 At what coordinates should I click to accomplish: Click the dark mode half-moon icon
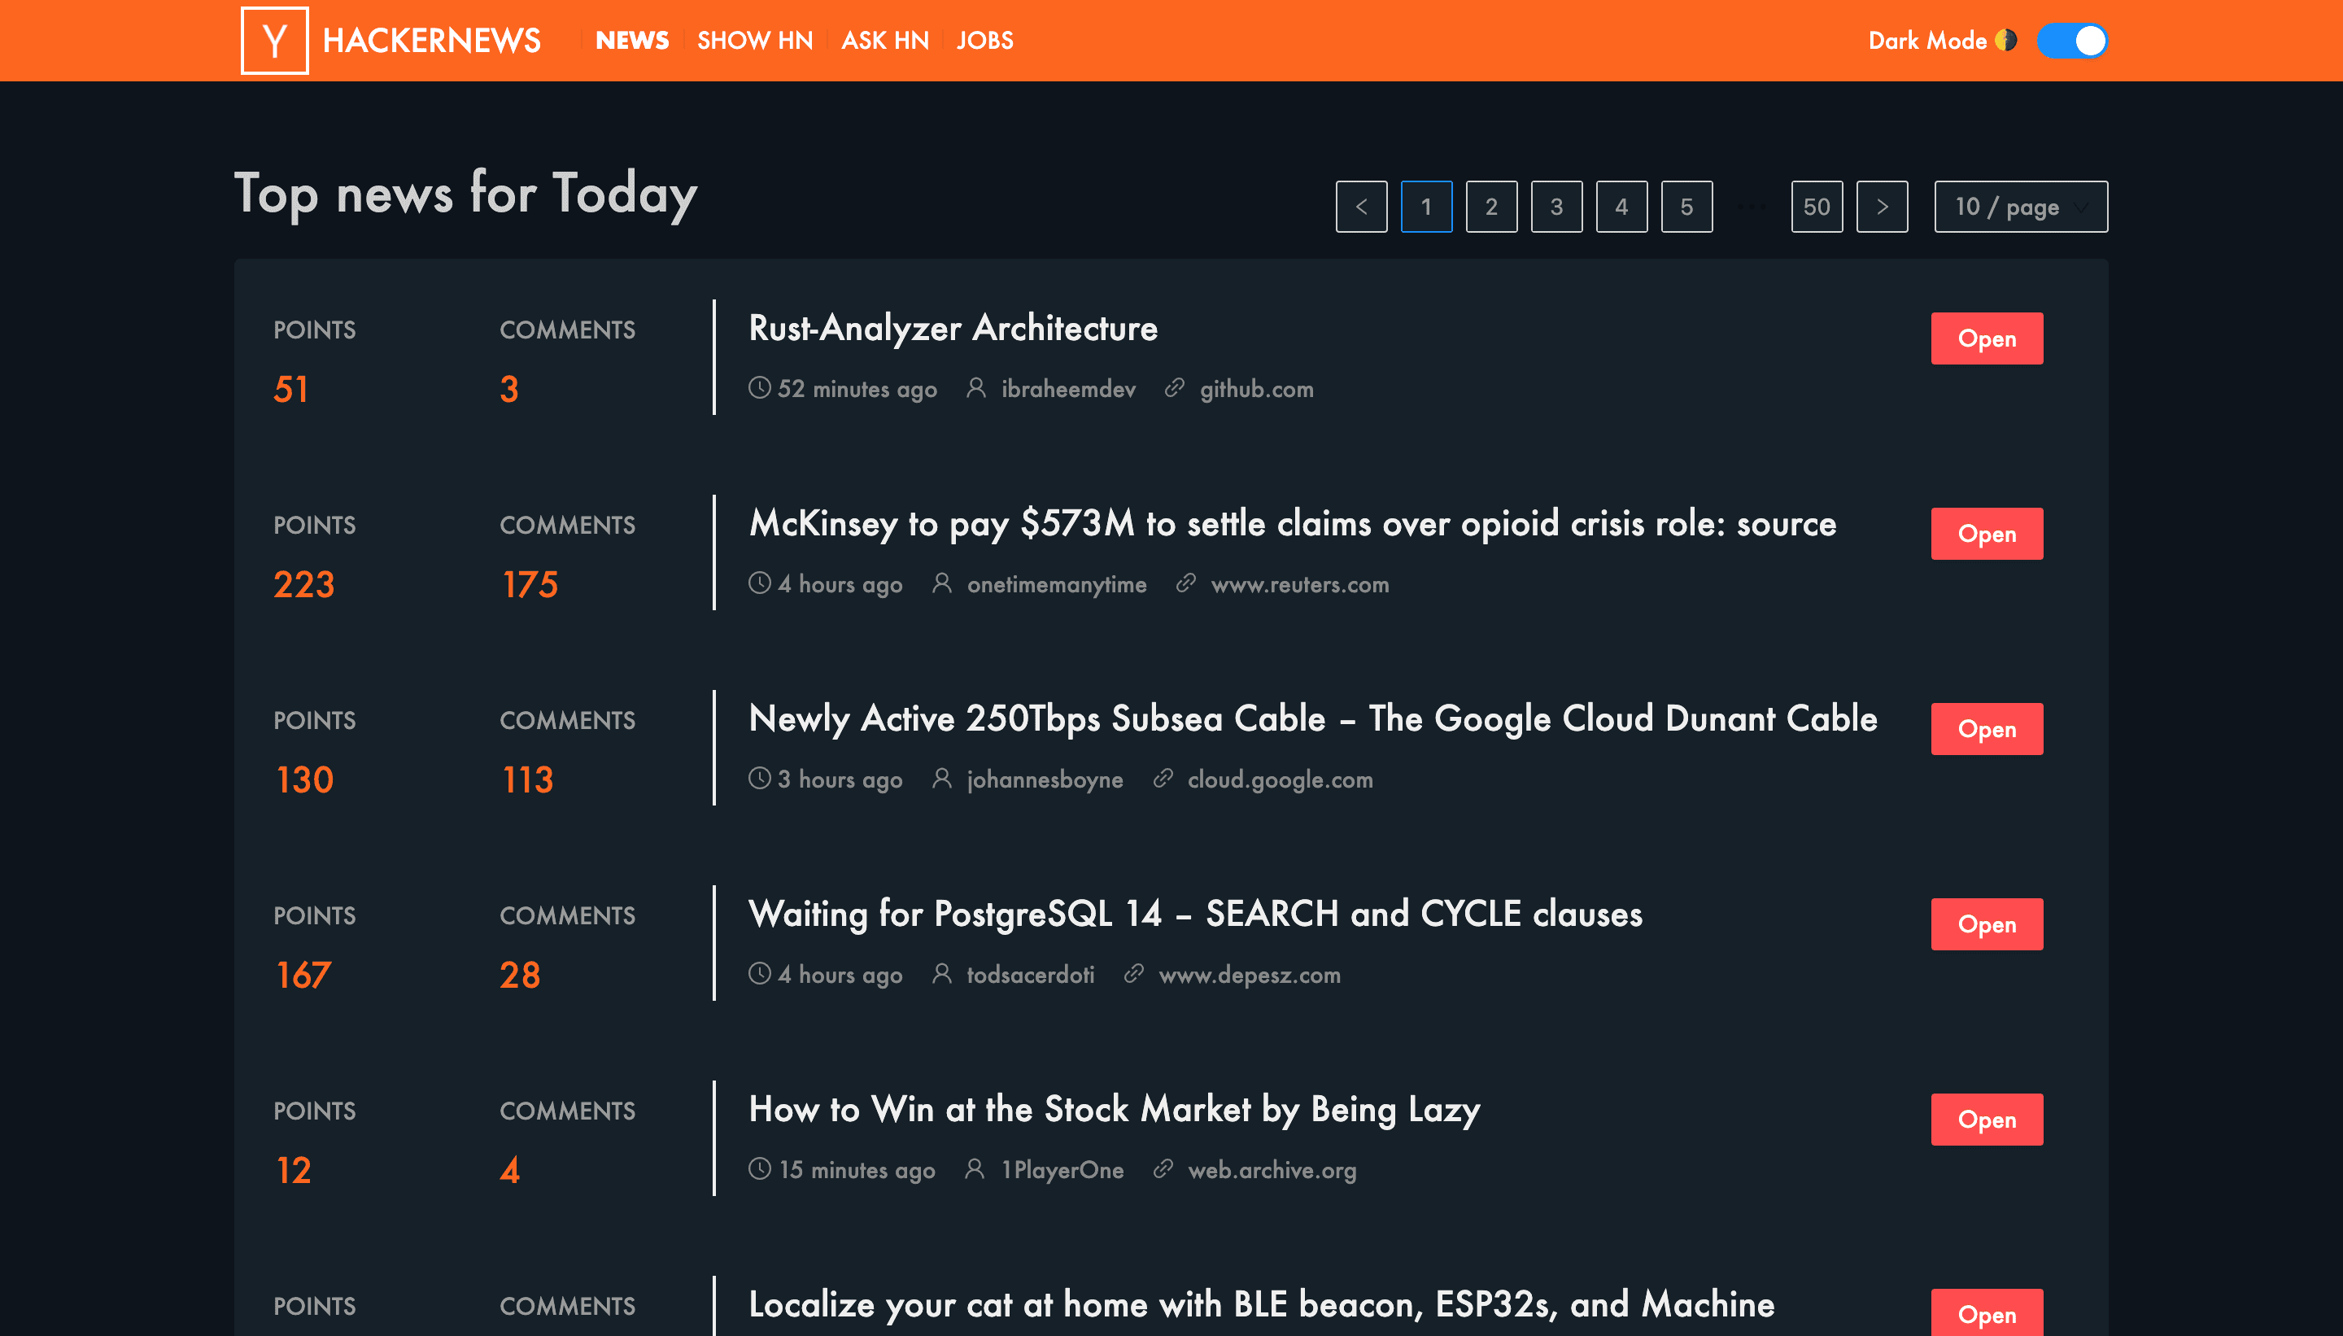pos(2006,41)
